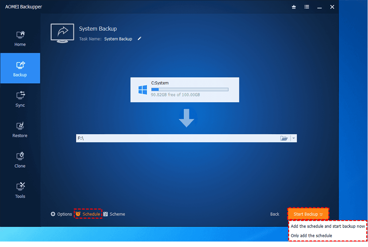This screenshot has width=368, height=247.
Task: Select 'Add the schedule and start backup now'
Action: 327,226
